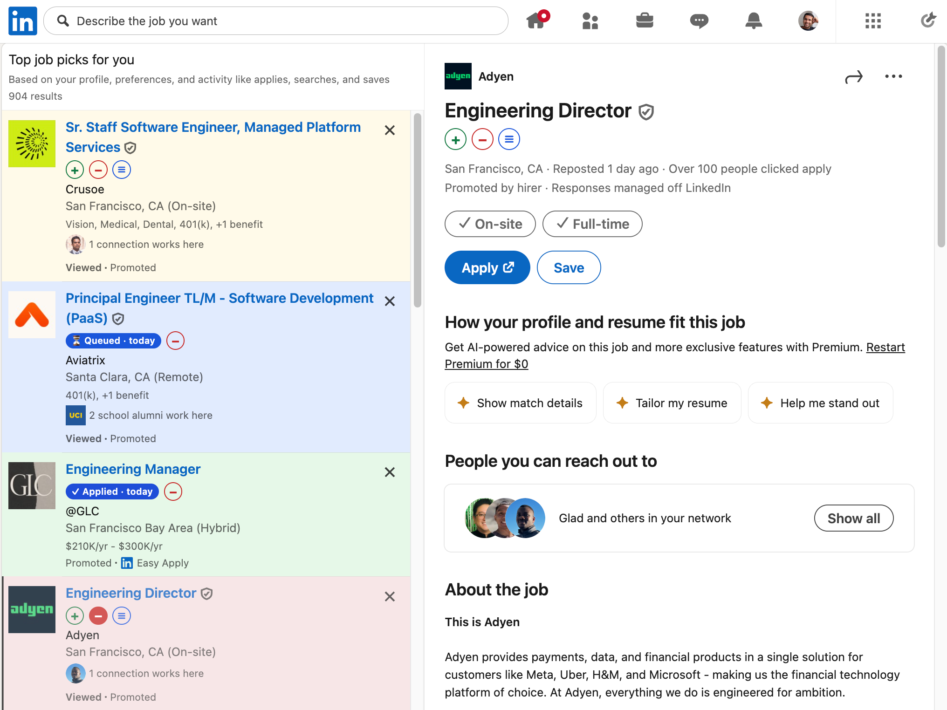Click the Adyen logo in job details
The height and width of the screenshot is (710, 947).
(x=458, y=76)
